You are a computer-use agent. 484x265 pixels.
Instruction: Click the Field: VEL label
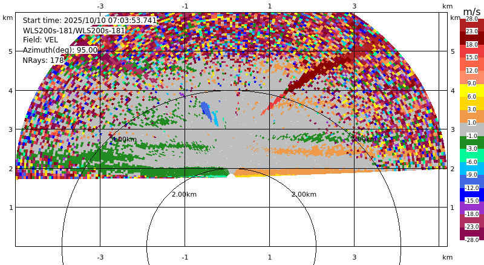(41, 40)
